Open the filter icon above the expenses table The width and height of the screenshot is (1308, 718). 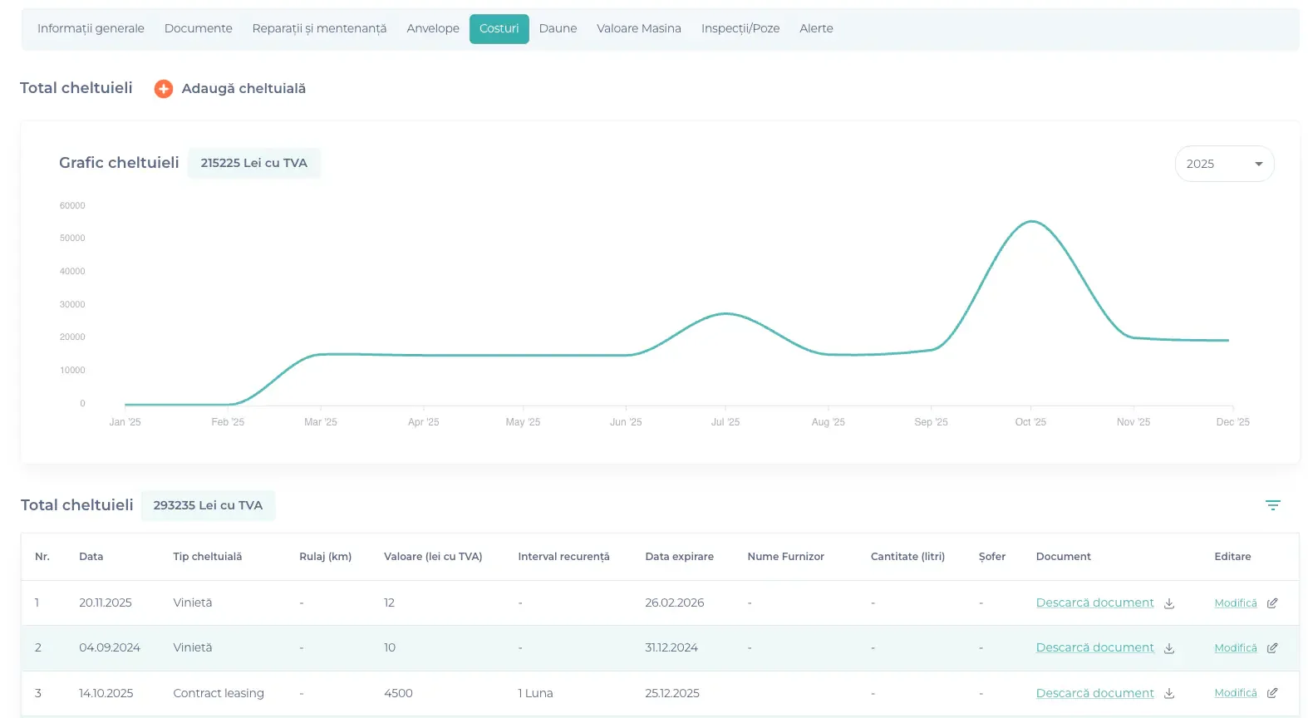1272,505
